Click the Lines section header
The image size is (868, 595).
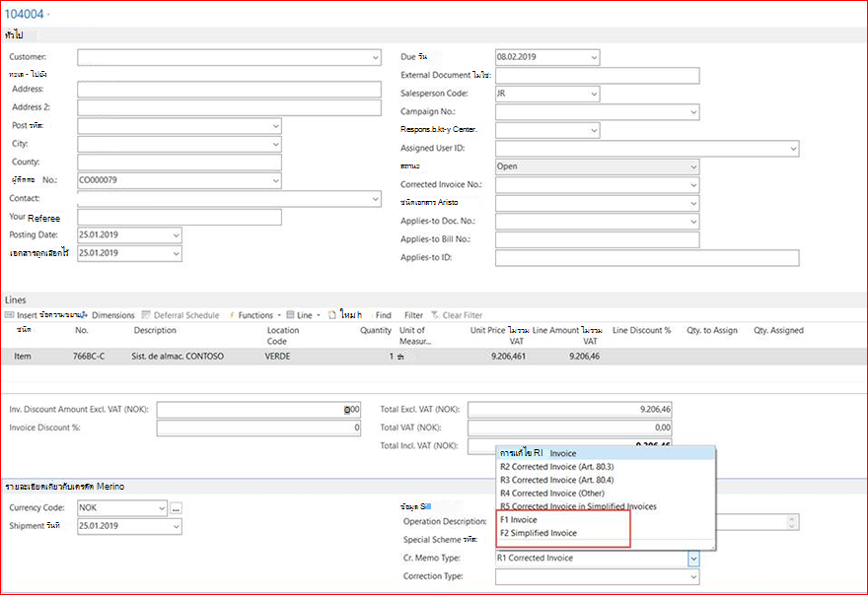[x=16, y=300]
